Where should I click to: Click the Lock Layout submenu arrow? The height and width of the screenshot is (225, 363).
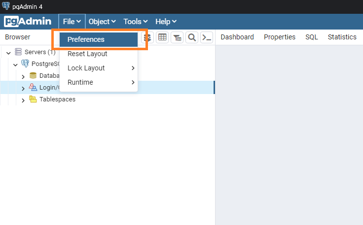[133, 68]
